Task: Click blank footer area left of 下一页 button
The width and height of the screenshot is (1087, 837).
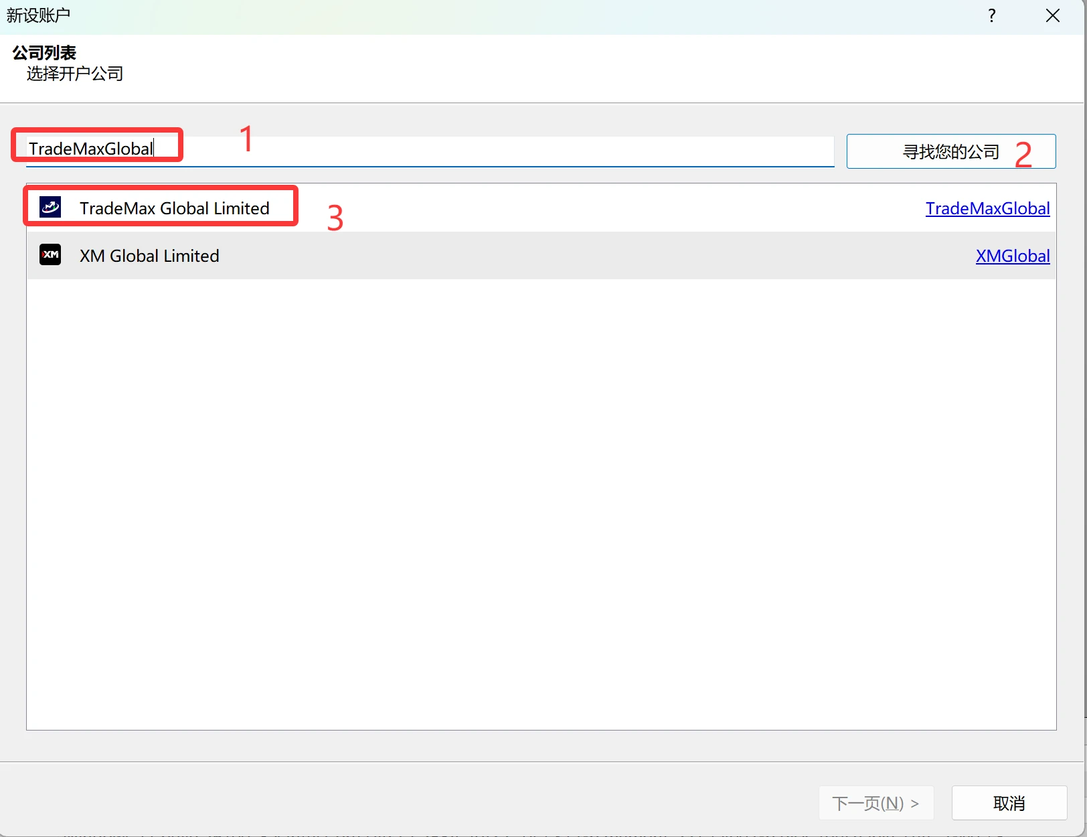Action: click(x=402, y=800)
